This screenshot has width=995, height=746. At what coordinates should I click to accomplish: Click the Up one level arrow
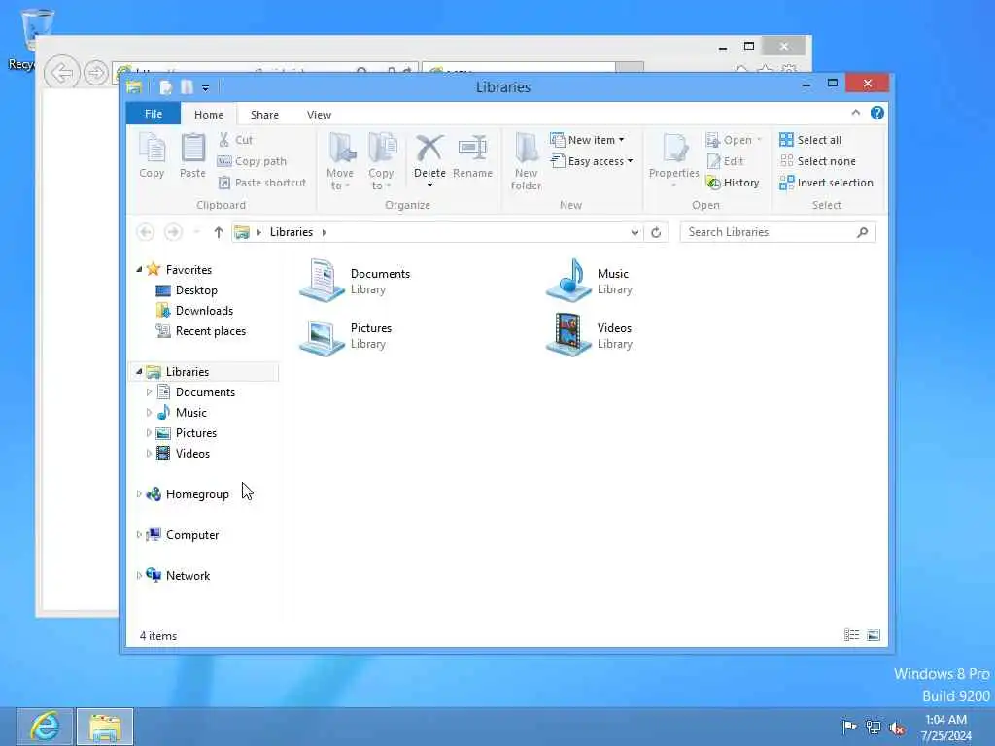pos(219,232)
